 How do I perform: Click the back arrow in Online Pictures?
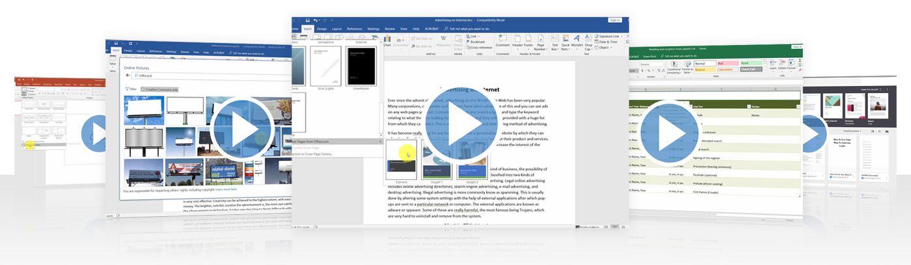tap(128, 76)
